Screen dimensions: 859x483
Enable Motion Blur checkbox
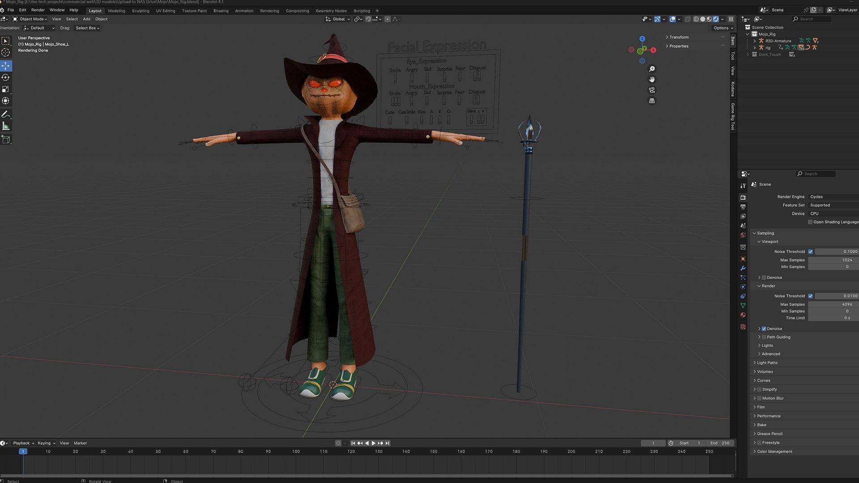pos(759,398)
